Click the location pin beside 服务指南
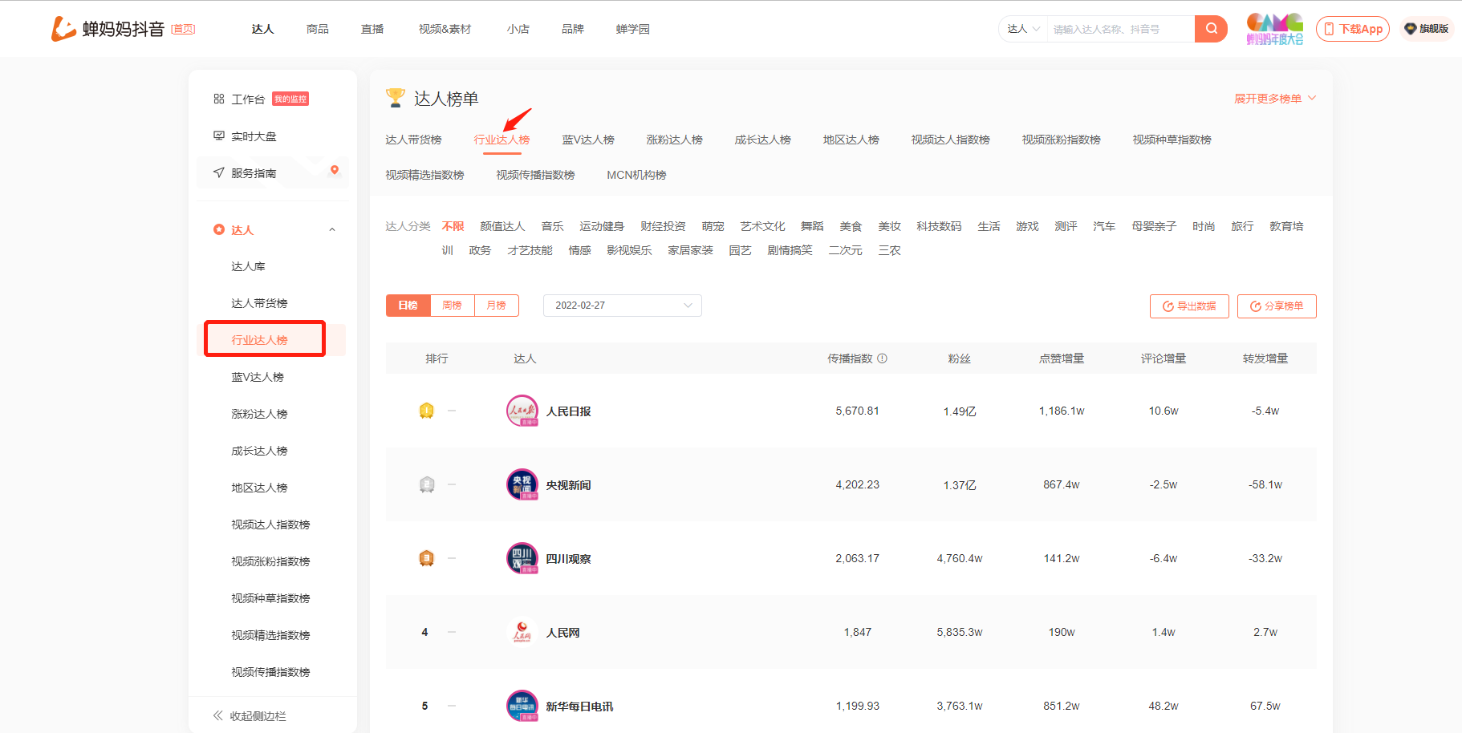 point(335,170)
